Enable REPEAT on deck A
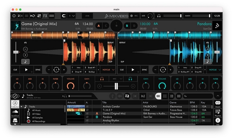 point(111,43)
